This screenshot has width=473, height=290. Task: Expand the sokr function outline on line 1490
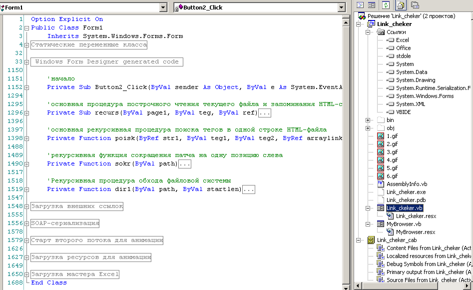pyautogui.click(x=26, y=164)
